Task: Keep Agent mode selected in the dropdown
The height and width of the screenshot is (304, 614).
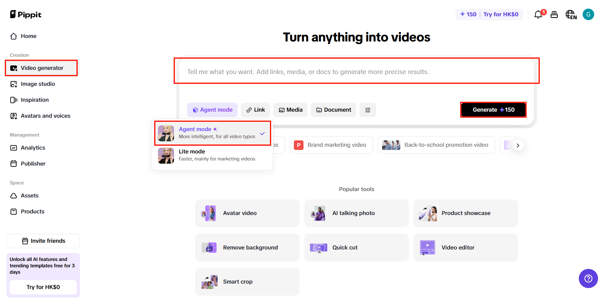Action: click(x=212, y=133)
